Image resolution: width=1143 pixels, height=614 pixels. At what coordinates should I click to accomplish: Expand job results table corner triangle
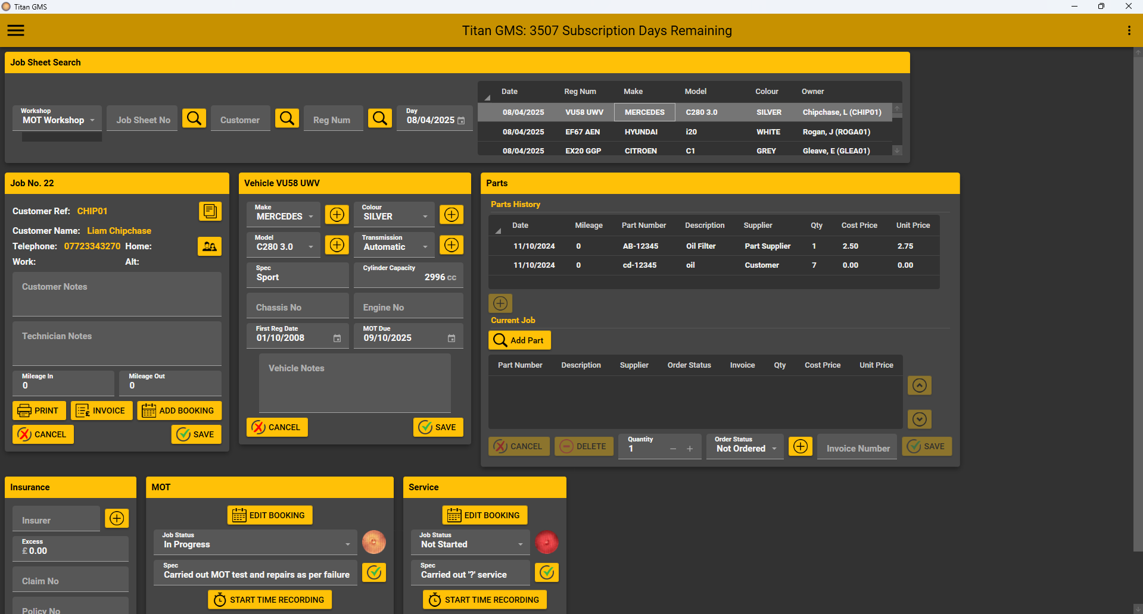487,98
